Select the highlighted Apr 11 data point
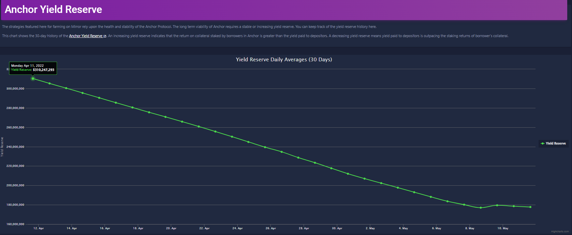Image resolution: width=572 pixels, height=235 pixels. coord(33,79)
